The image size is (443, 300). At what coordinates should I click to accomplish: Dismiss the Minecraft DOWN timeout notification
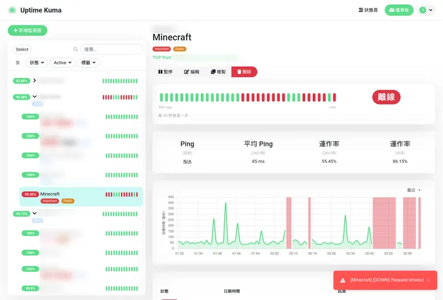point(428,280)
